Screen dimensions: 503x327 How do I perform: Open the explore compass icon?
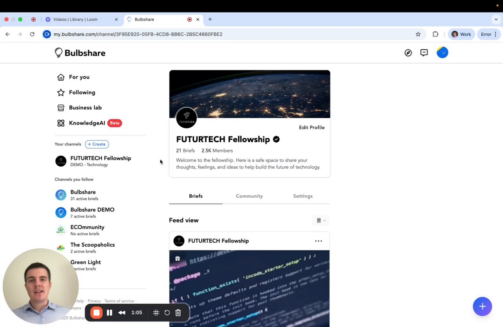(x=408, y=53)
